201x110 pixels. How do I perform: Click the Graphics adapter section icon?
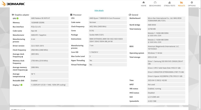13,15
